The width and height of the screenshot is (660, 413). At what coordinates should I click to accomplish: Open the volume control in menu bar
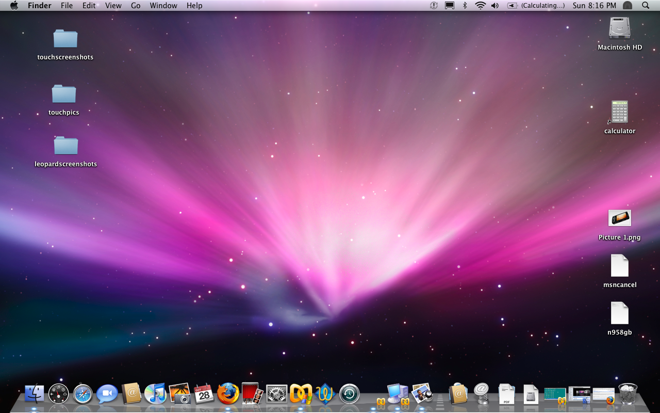pyautogui.click(x=495, y=6)
